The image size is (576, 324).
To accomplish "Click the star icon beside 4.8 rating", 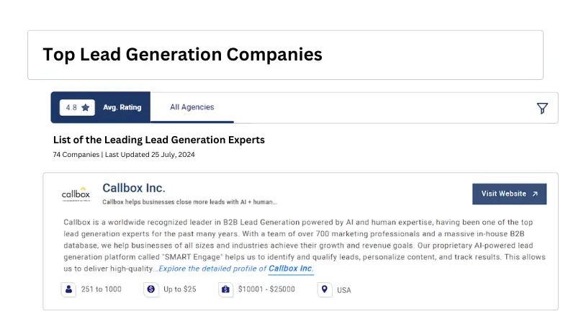I will (86, 107).
